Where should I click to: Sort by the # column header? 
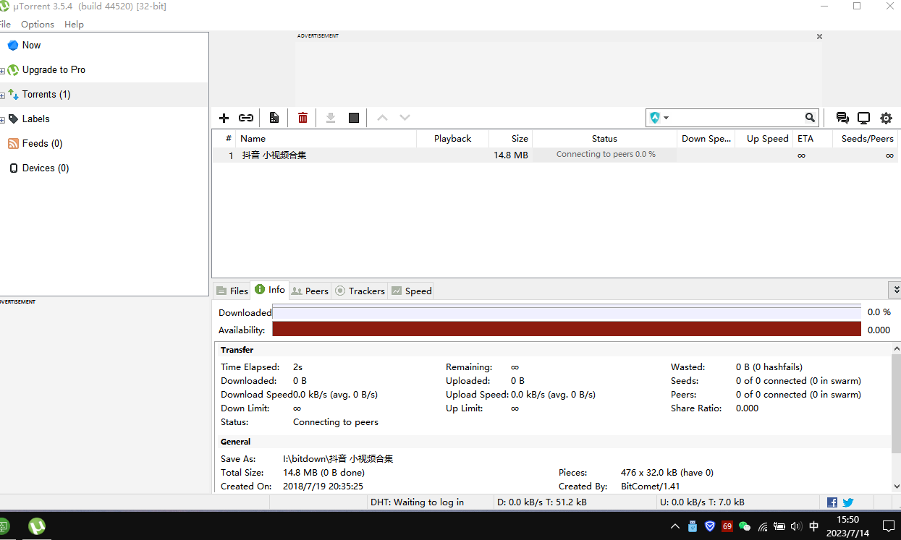pos(224,138)
